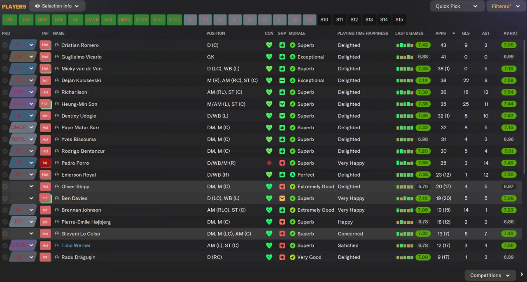Select the S1 substitute tab

(x=190, y=19)
